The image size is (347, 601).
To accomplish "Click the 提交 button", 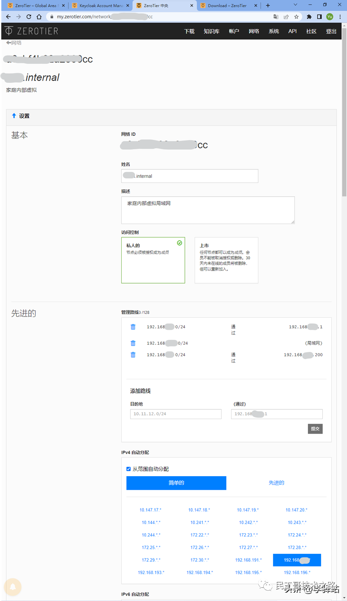I will [x=315, y=429].
